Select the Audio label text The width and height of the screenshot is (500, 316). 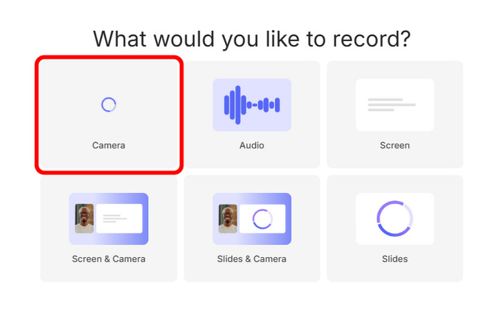point(252,146)
